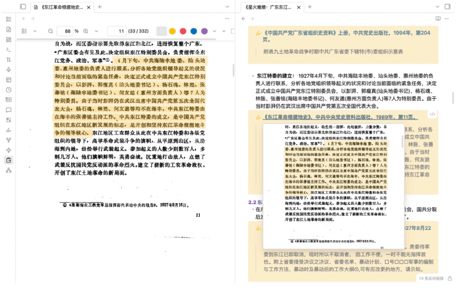Toggle the right sidebar panel icon
The width and height of the screenshot is (464, 288).
[x=447, y=7]
